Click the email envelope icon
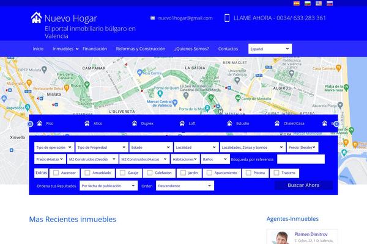 pos(152,18)
